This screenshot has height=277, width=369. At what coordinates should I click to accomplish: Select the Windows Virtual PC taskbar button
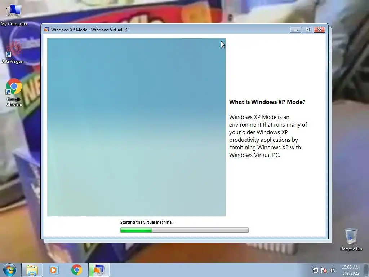99,270
